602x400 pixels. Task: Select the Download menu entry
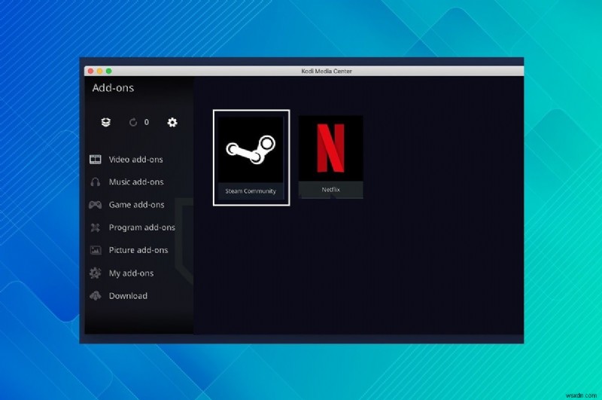coord(128,296)
